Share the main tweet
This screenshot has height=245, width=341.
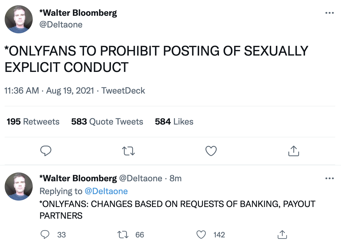293,151
